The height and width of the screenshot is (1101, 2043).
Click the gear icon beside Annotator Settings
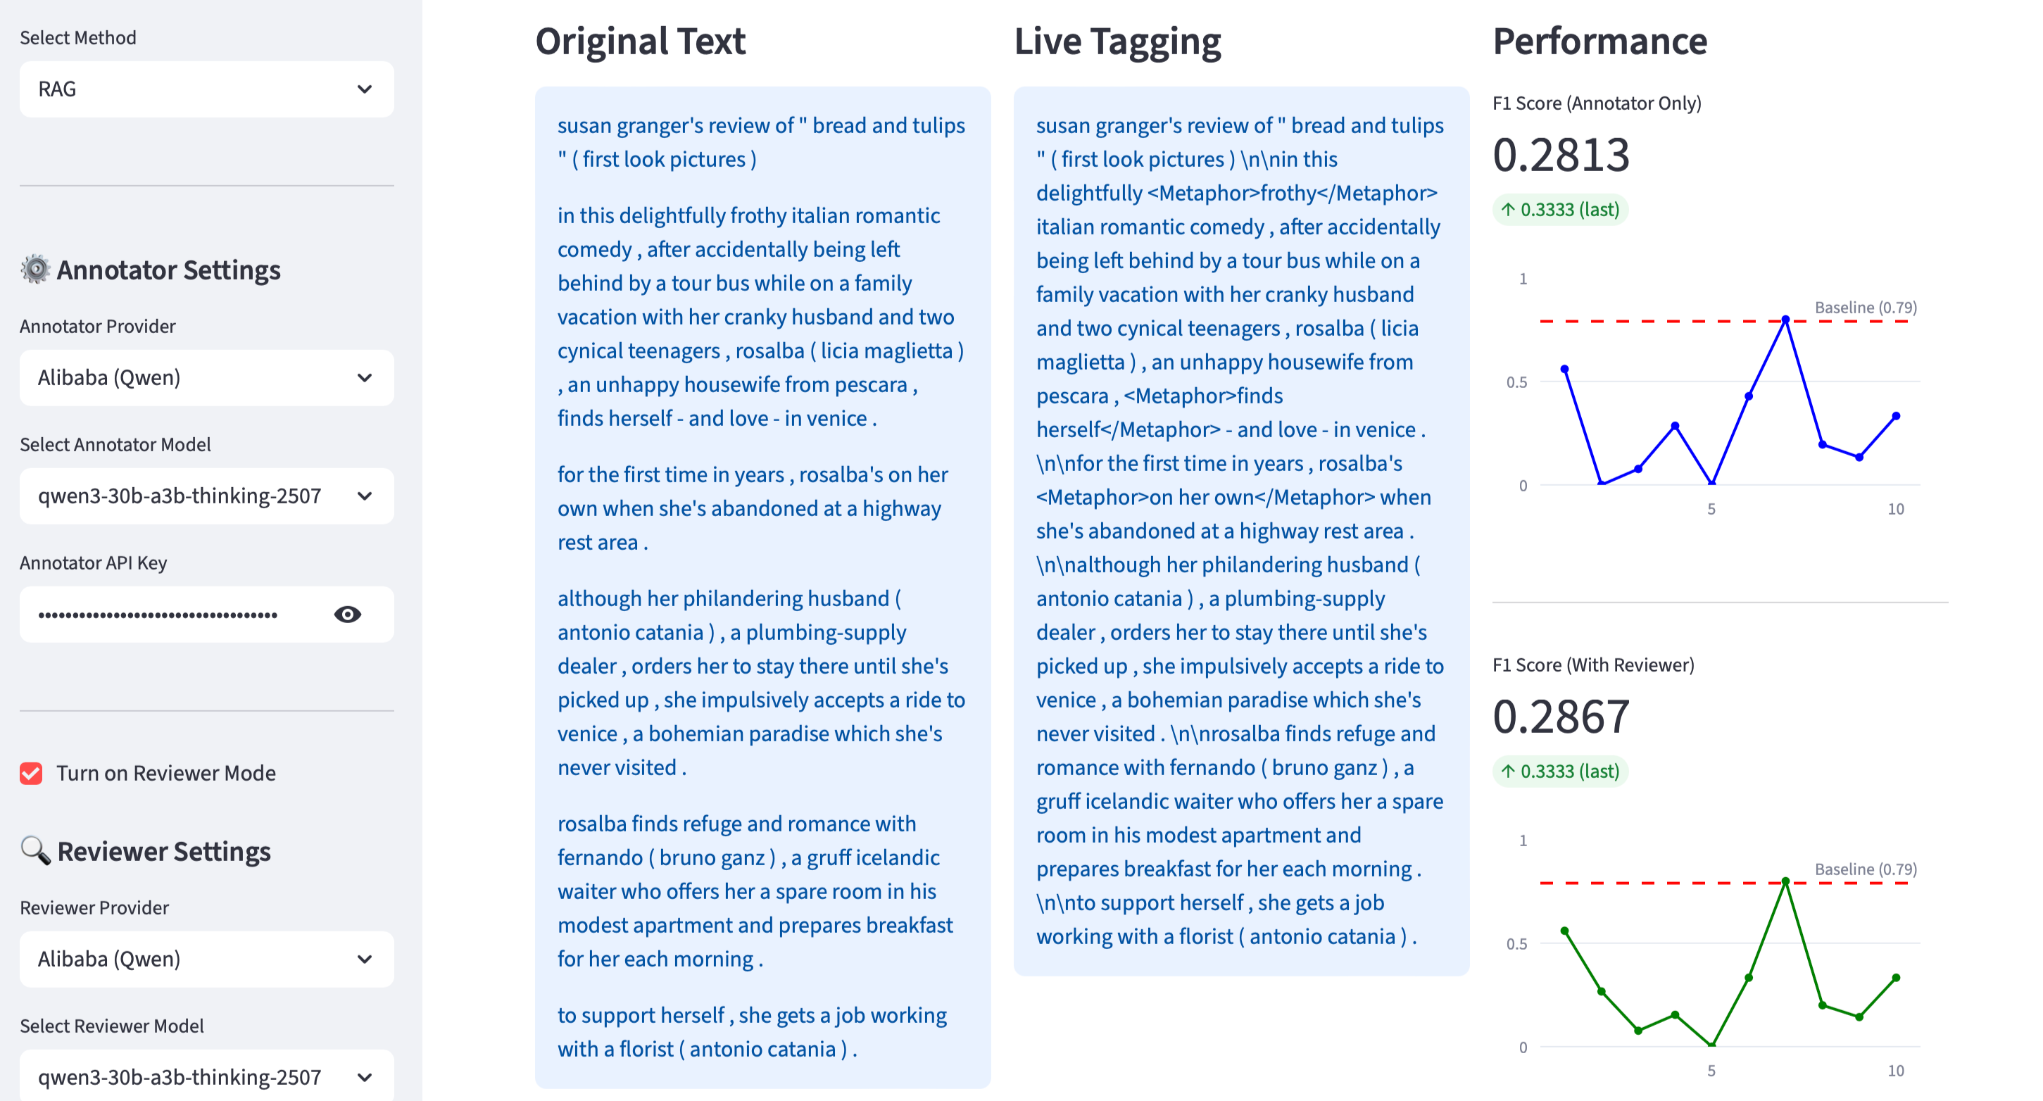pyautogui.click(x=35, y=270)
